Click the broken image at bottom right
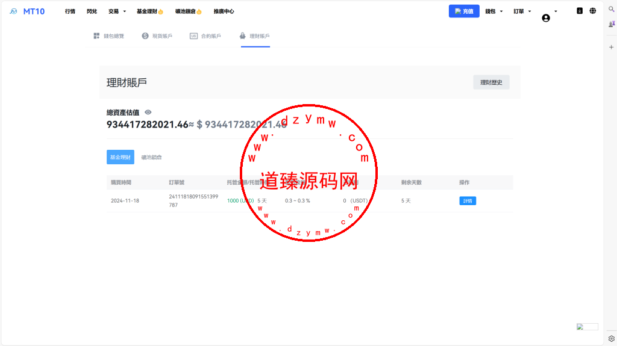The width and height of the screenshot is (617, 346). 587,327
